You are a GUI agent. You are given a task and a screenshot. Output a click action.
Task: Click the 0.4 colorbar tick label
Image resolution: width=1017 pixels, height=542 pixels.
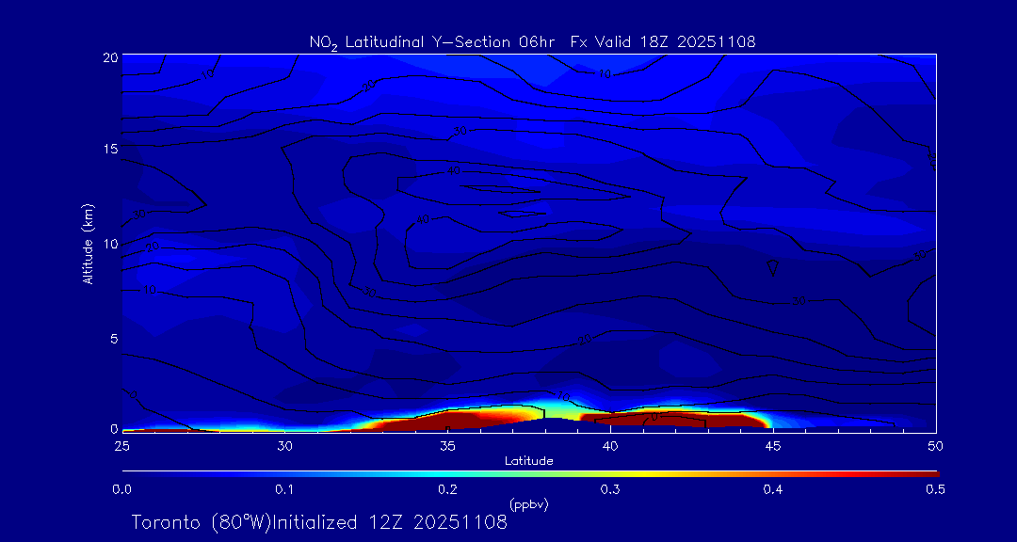(773, 489)
